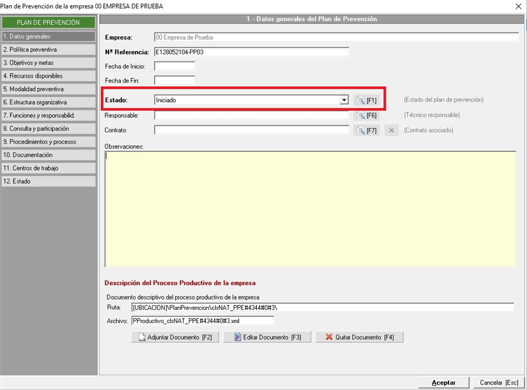
Task: Open section 2. Política preventiva
Action: 48,50
